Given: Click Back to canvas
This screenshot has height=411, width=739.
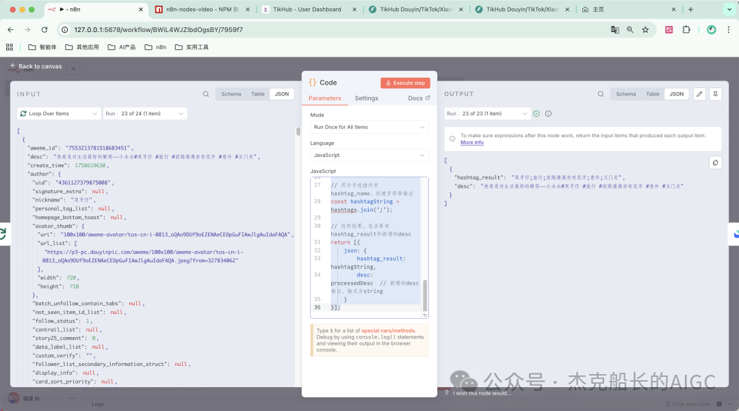Looking at the screenshot, I should click(x=36, y=66).
